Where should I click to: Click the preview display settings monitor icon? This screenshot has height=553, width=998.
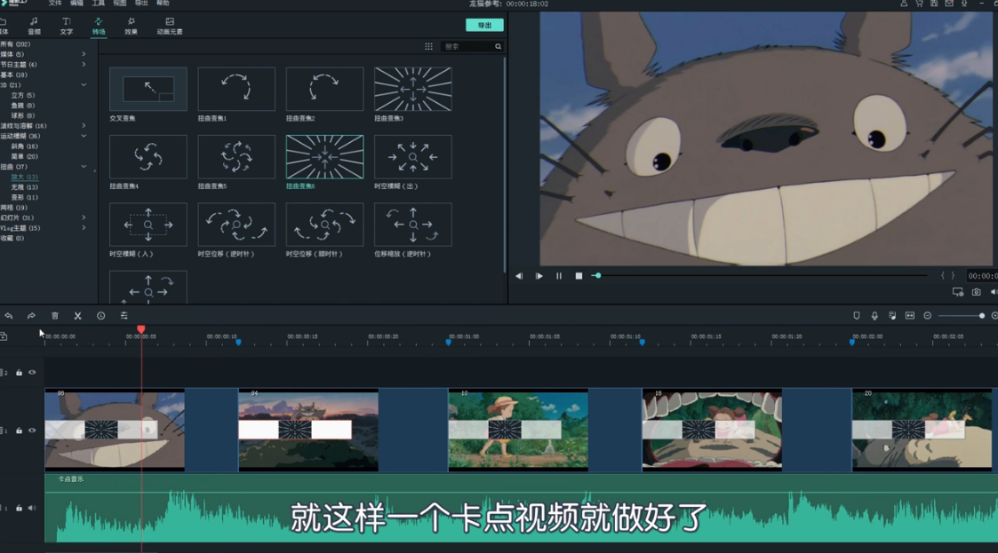[x=957, y=292]
